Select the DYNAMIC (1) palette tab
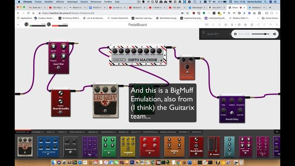Screen dimensions: 295x166 tap(38, 132)
